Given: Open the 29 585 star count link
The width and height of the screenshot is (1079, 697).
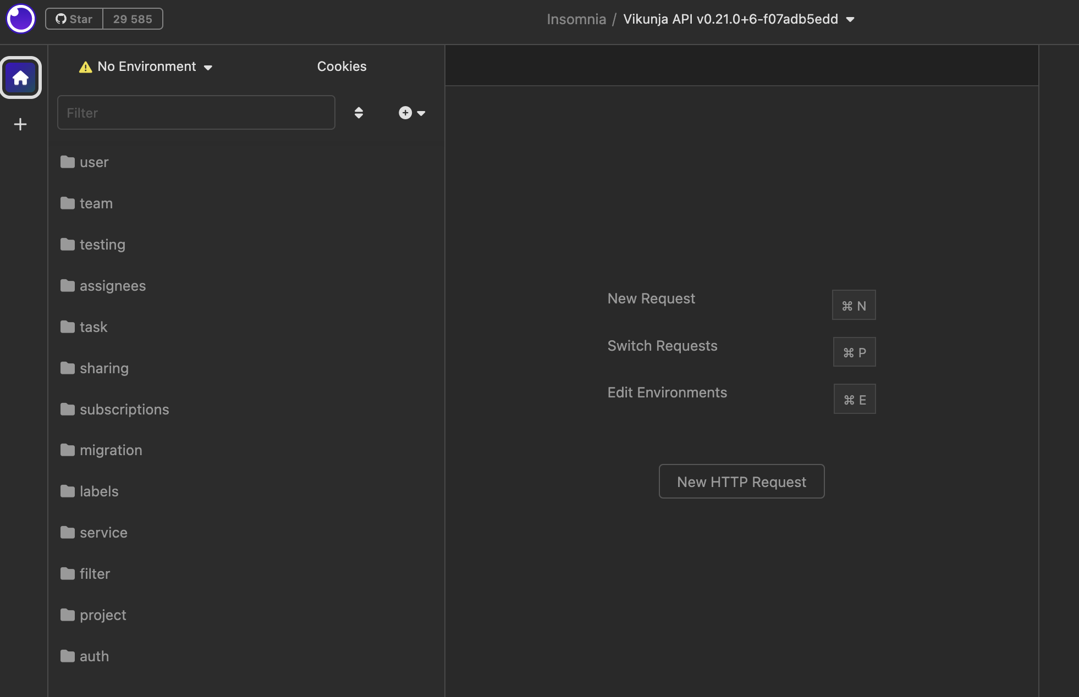Looking at the screenshot, I should (x=133, y=19).
